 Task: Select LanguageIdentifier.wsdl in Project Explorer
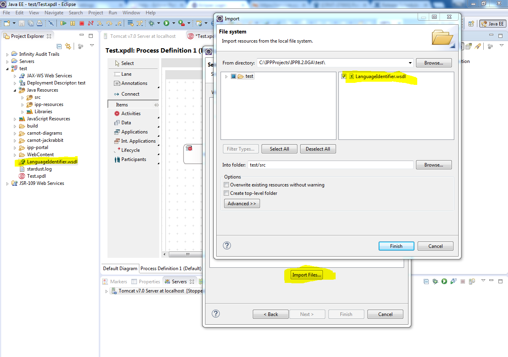click(52, 162)
